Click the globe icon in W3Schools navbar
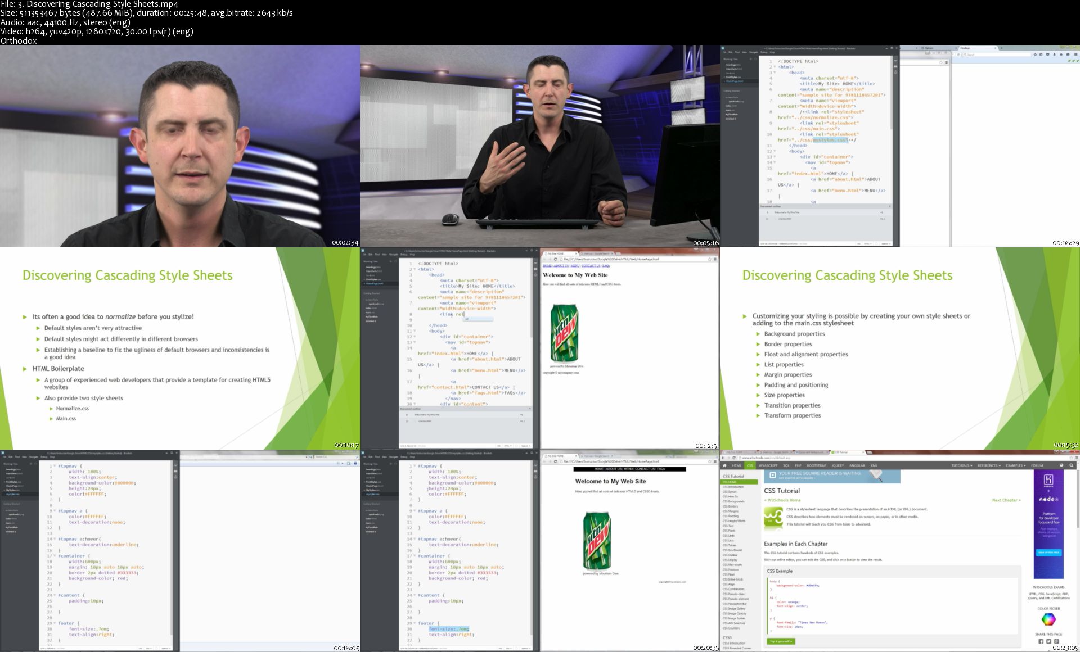 tap(1061, 465)
